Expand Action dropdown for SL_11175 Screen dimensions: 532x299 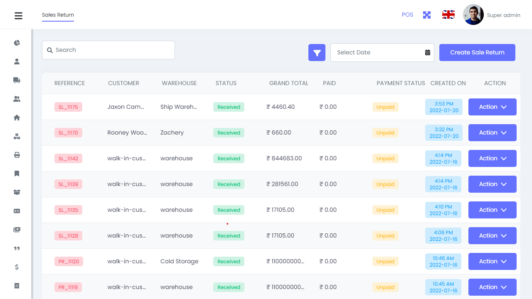coord(492,107)
